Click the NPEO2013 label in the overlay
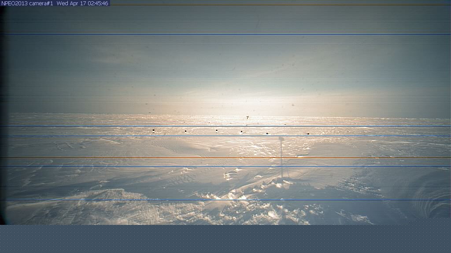 [x=14, y=3]
